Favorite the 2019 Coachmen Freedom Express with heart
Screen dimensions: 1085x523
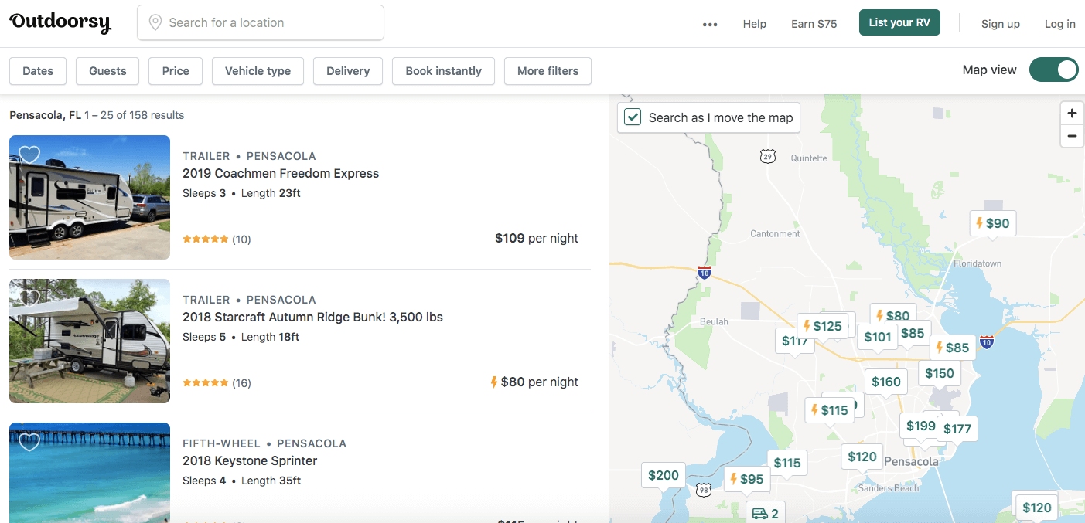tap(29, 155)
